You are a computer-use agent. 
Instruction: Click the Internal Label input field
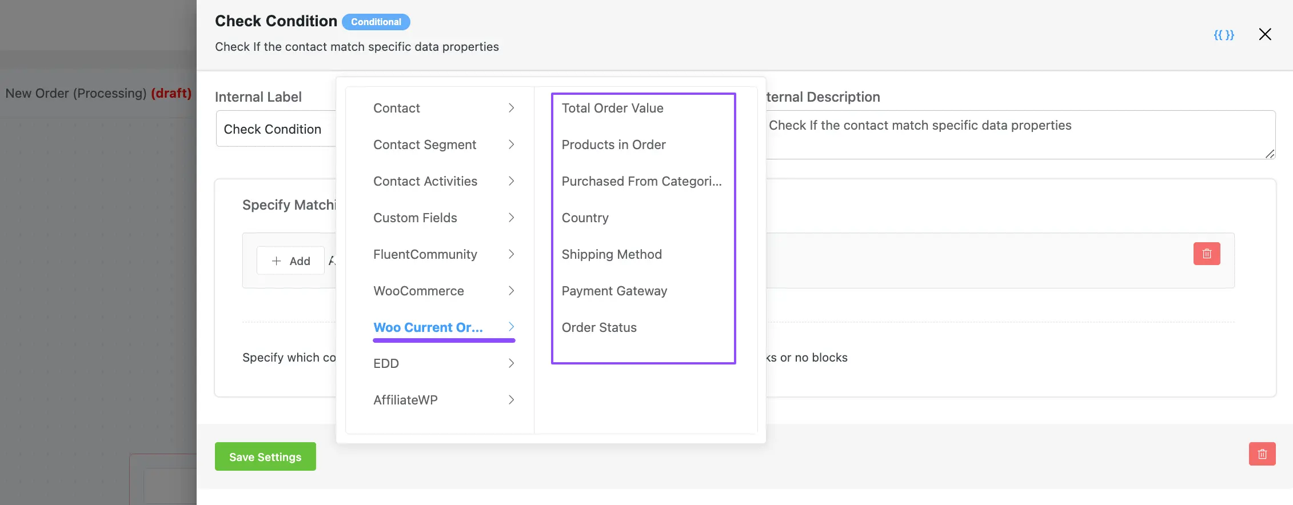[276, 129]
